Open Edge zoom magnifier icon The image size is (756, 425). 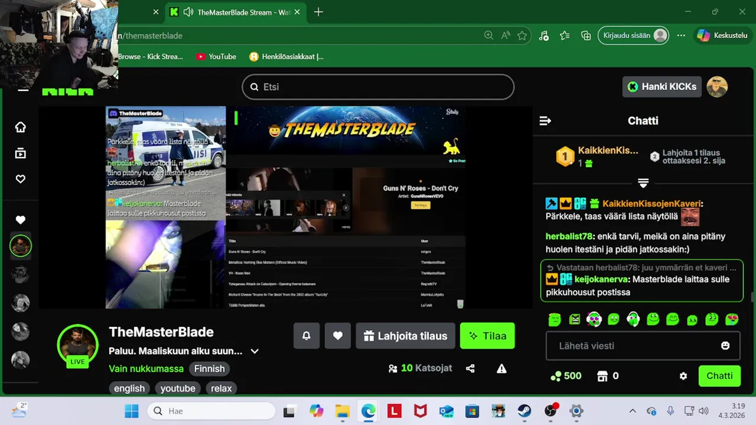(x=488, y=35)
